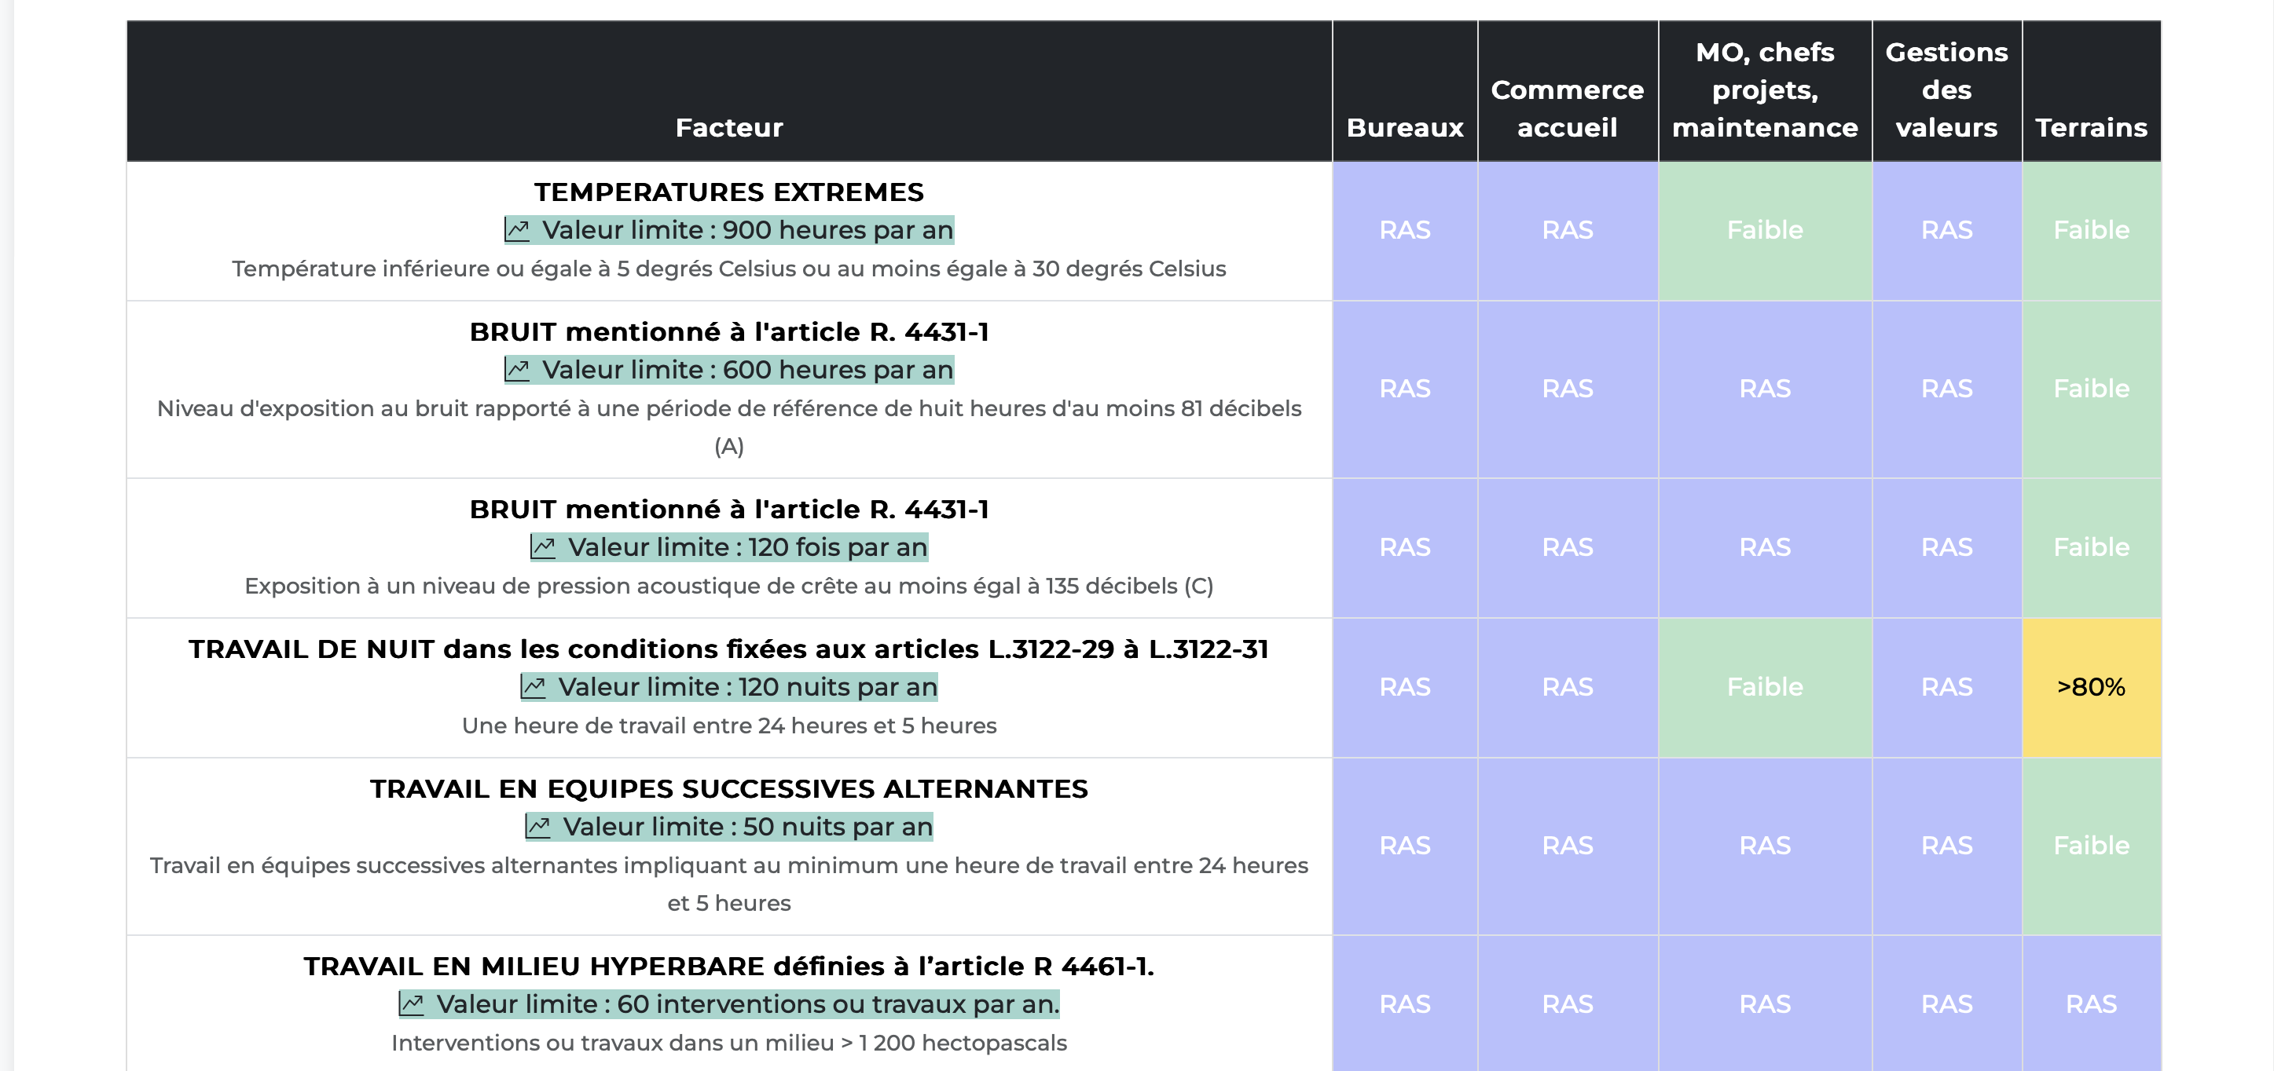The height and width of the screenshot is (1071, 2274).
Task: Click the description mentioning 135 décibels (C)
Action: pyautogui.click(x=729, y=586)
